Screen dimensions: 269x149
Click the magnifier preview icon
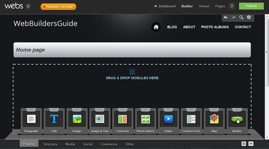pyautogui.click(x=241, y=17)
